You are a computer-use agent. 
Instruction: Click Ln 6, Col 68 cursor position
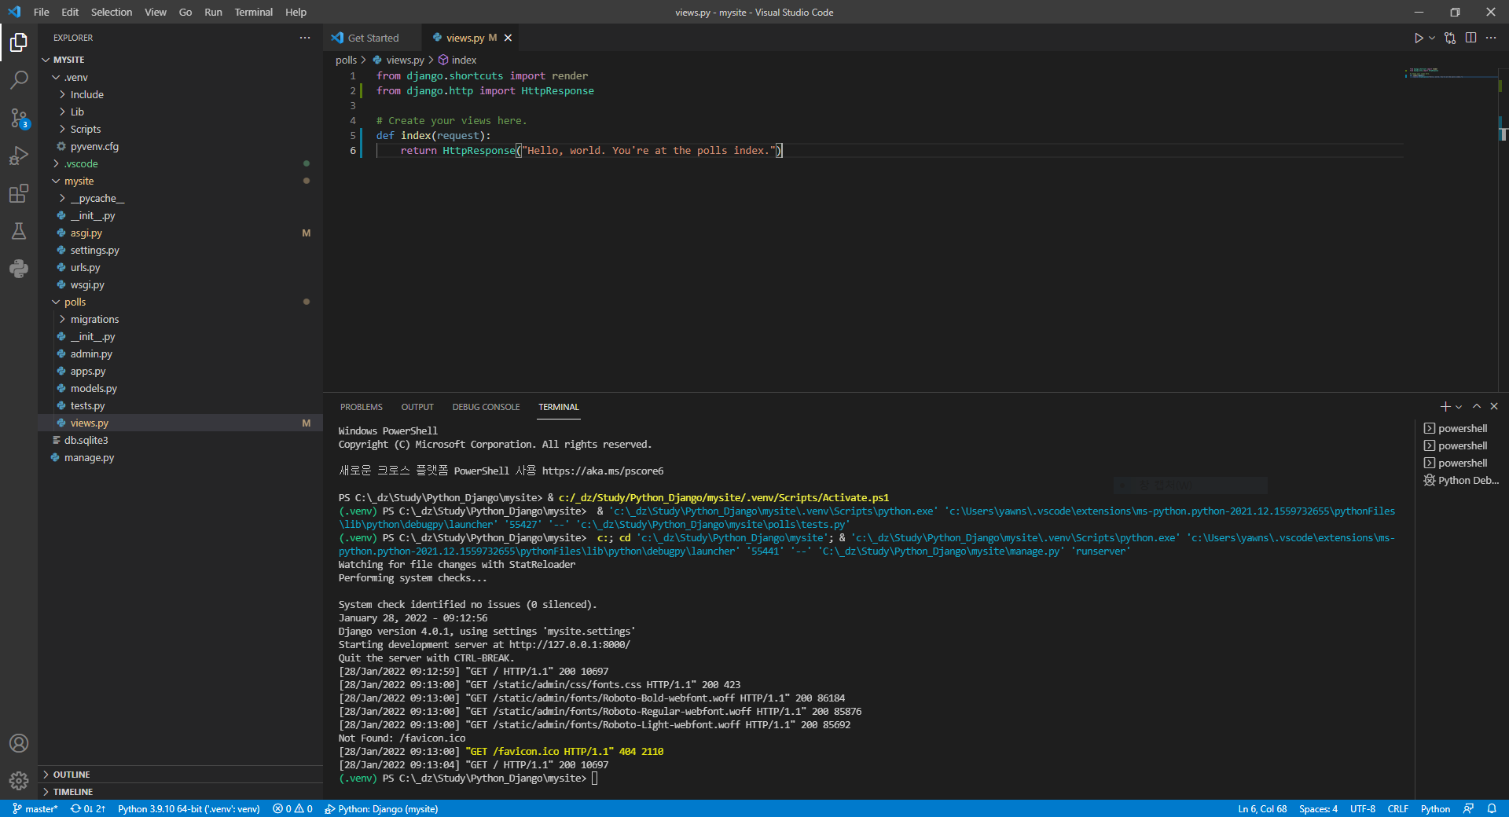coord(1262,808)
